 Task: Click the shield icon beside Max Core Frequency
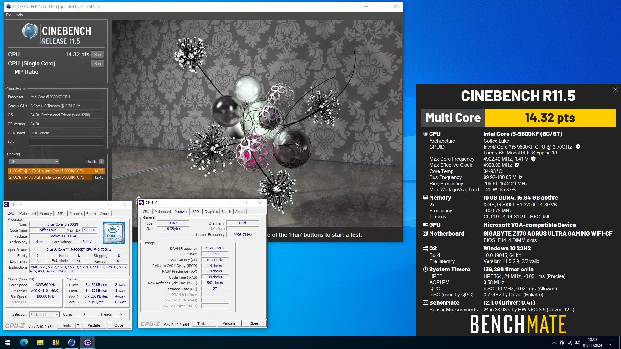tap(533, 159)
